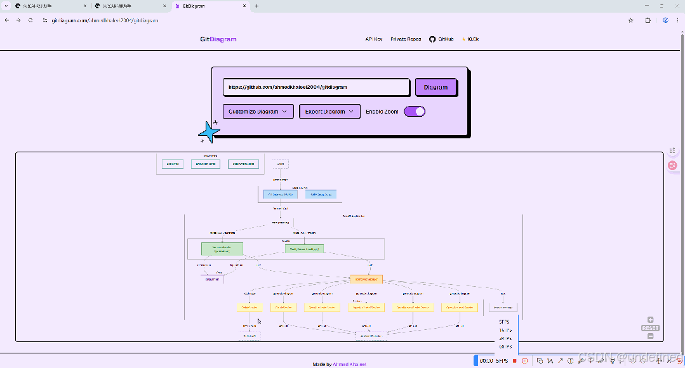Screen dimensions: 685x368
Task: Go back in browser history
Action: pos(7,20)
